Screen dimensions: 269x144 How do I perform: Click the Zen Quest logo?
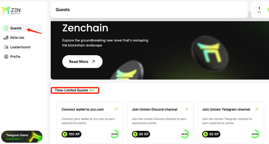(x=11, y=11)
